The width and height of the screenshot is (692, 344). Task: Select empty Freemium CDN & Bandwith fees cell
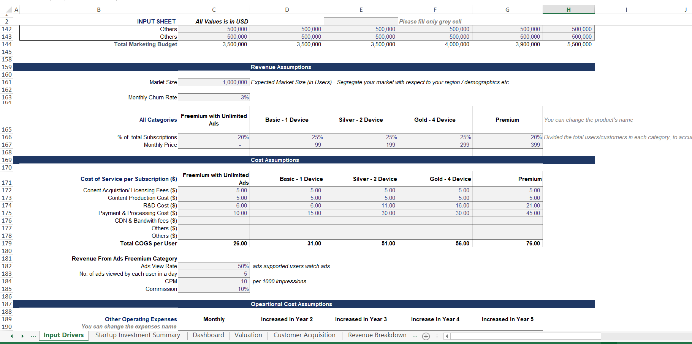click(214, 221)
